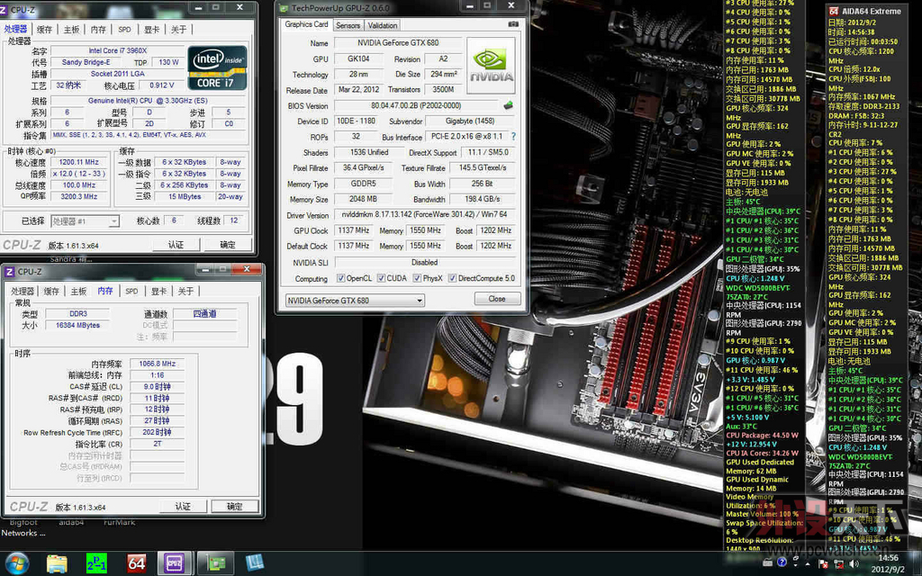Click the FurMark desktop icon label
Viewport: 922px width, 576px height.
pyautogui.click(x=120, y=523)
